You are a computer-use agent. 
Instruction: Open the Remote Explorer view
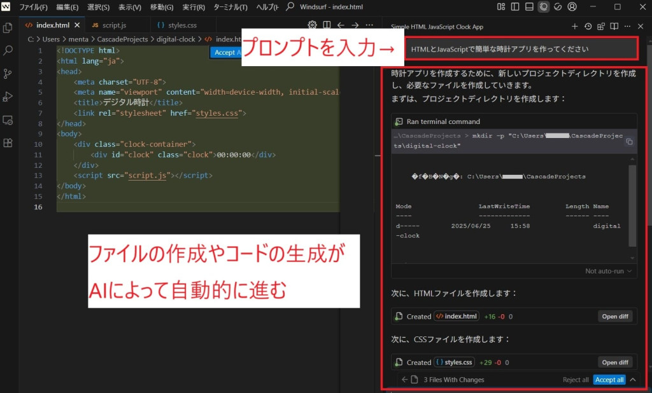coord(8,120)
